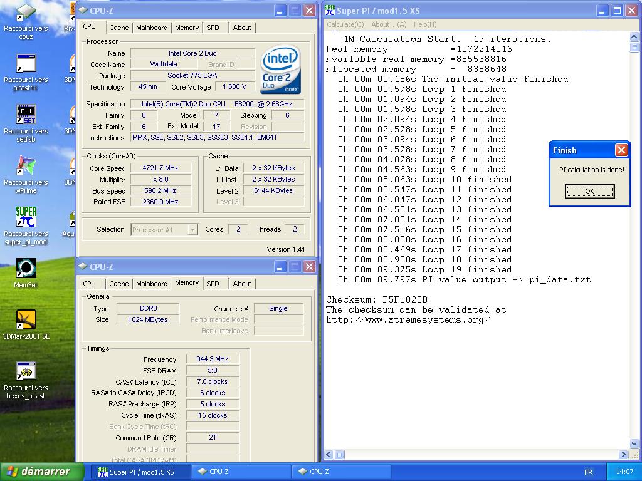Open the MemSet desktop icon

pos(26,268)
